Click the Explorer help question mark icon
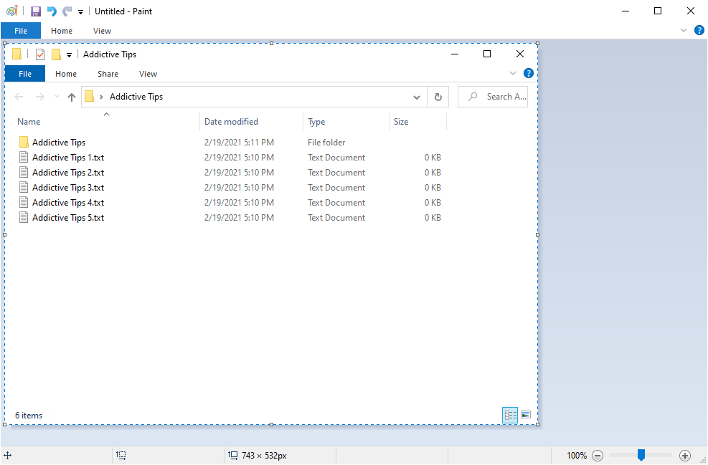 (528, 73)
